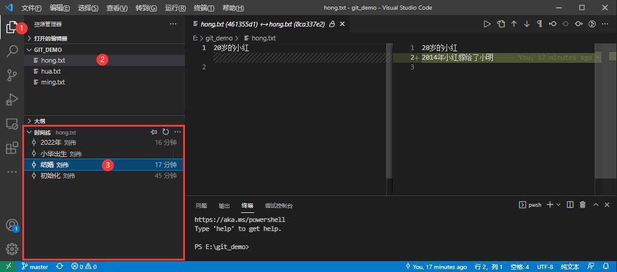This screenshot has width=617, height=272.
Task: Open Run and Debug view icon
Action: [x=12, y=100]
